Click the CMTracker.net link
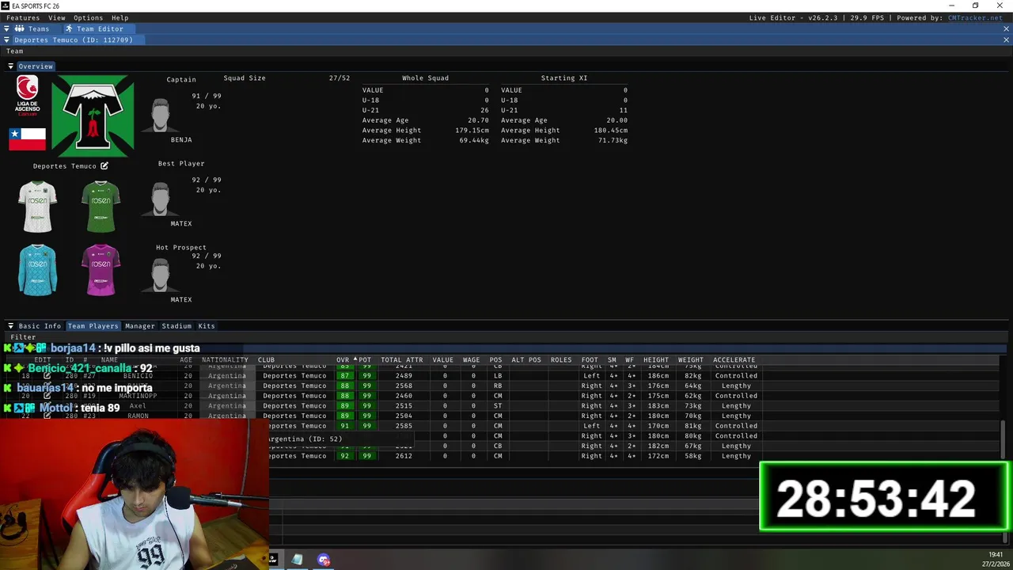 point(975,17)
